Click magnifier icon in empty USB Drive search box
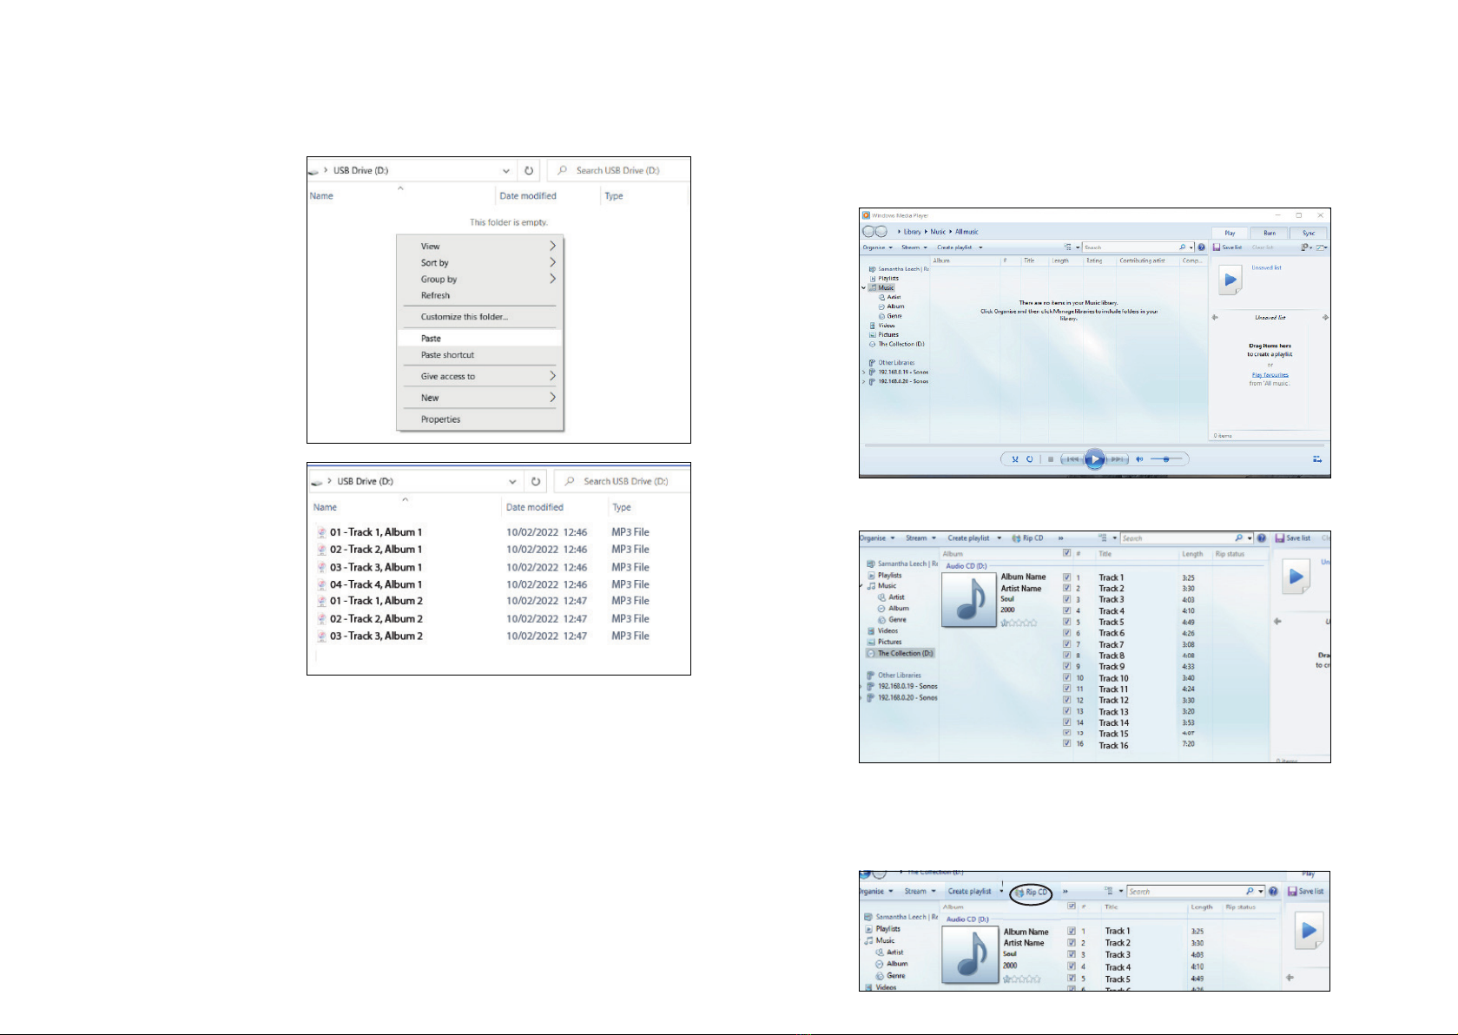 [x=563, y=170]
